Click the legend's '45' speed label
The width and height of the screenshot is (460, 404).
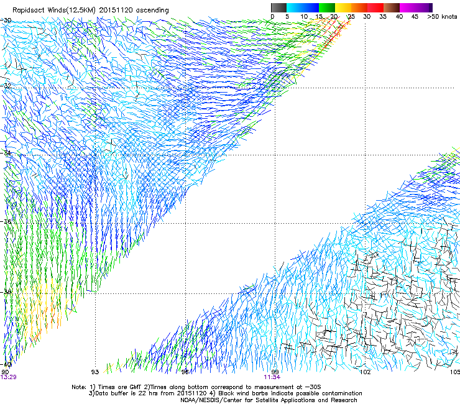click(415, 17)
